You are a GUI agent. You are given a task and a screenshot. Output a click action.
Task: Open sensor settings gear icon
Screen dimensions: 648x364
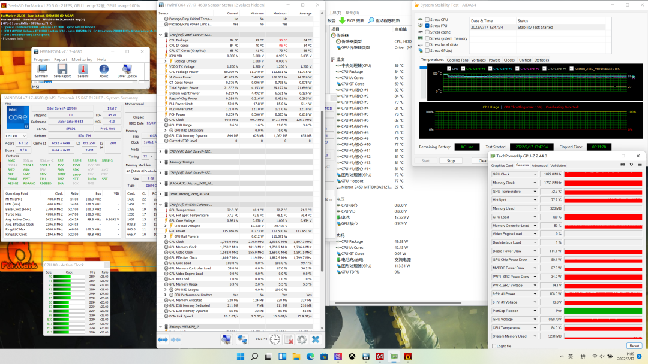(302, 339)
